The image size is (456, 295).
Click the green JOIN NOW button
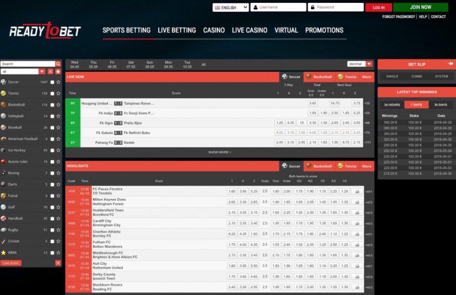coord(420,7)
